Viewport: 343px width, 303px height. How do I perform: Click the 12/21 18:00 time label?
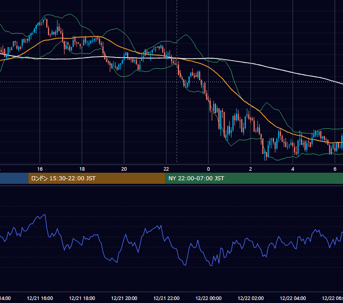pyautogui.click(x=82, y=298)
